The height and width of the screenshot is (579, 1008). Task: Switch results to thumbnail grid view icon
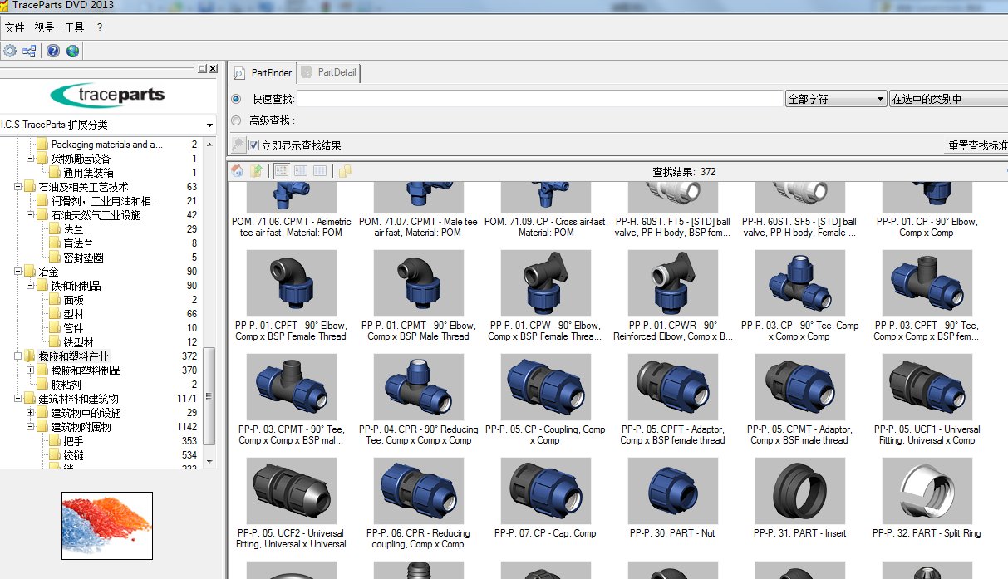click(x=281, y=171)
